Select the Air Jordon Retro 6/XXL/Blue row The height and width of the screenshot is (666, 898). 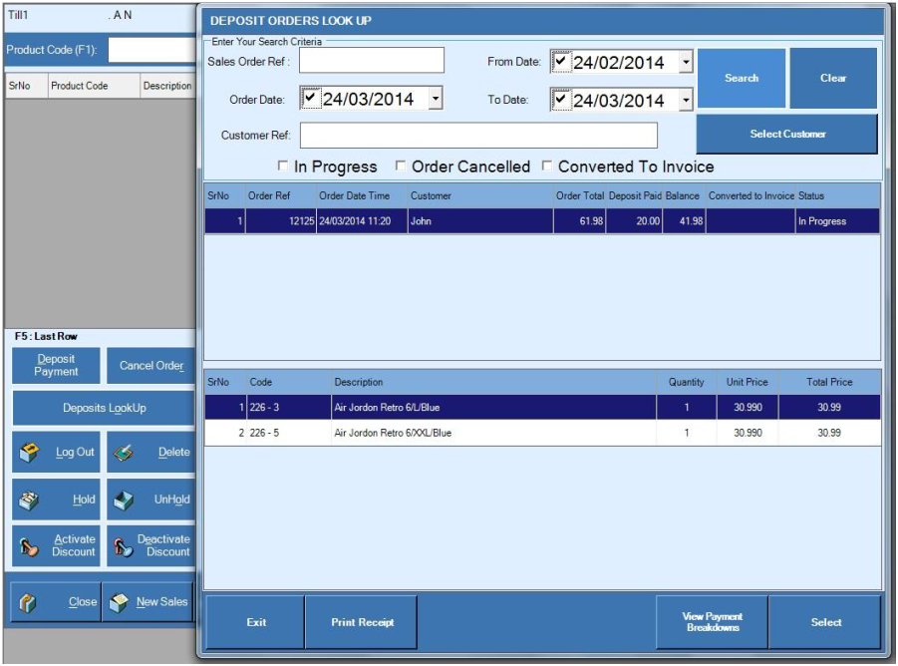coord(393,434)
